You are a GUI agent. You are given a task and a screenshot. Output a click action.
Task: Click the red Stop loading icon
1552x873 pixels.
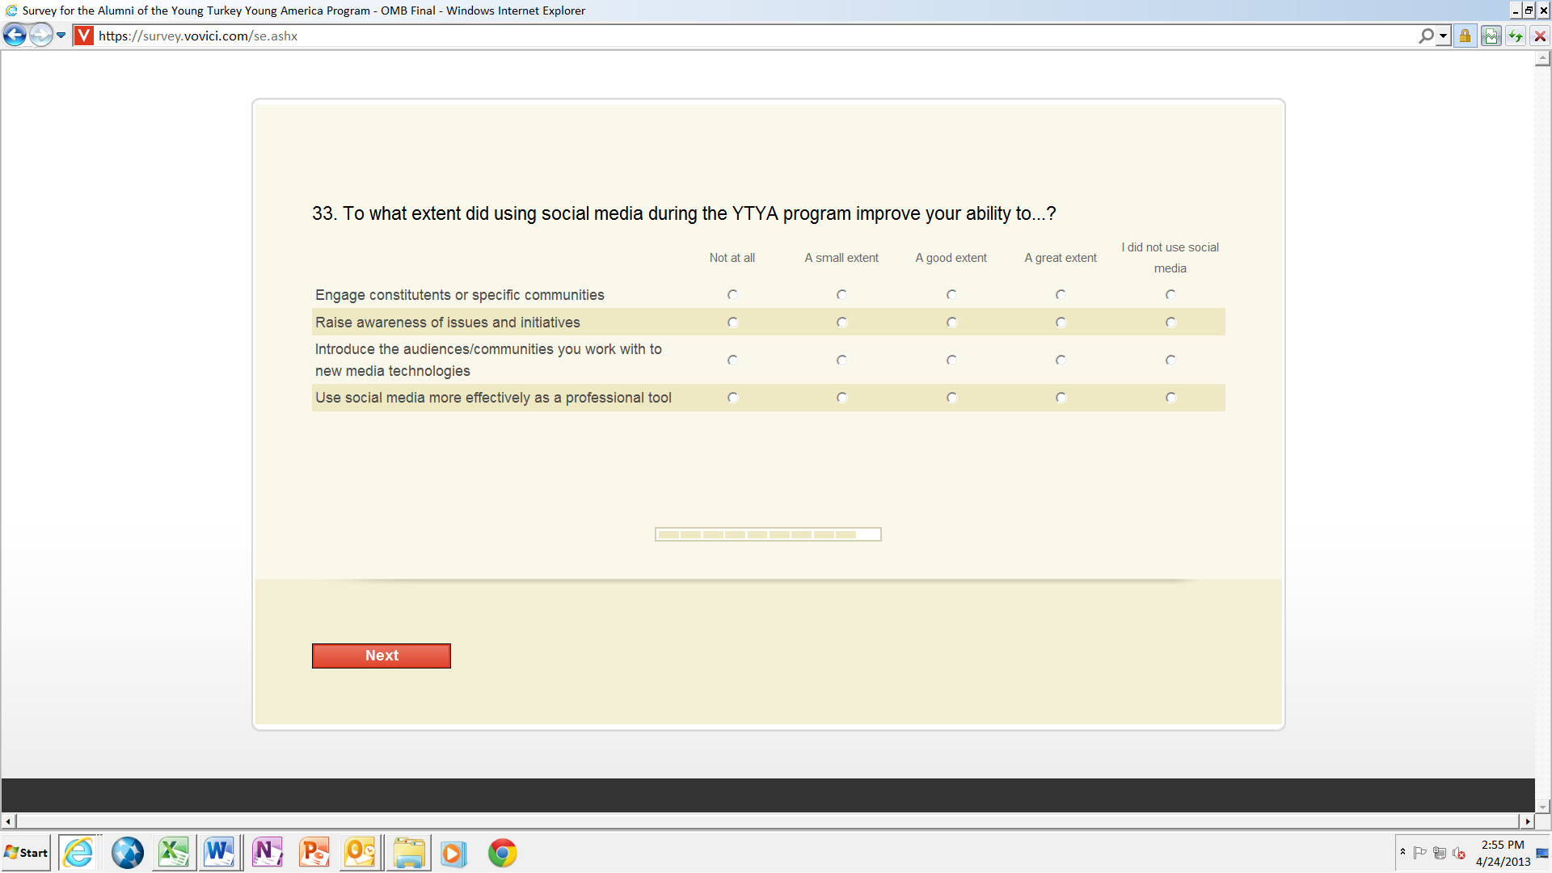1540,36
